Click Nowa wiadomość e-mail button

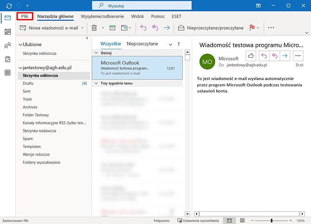coord(49,28)
